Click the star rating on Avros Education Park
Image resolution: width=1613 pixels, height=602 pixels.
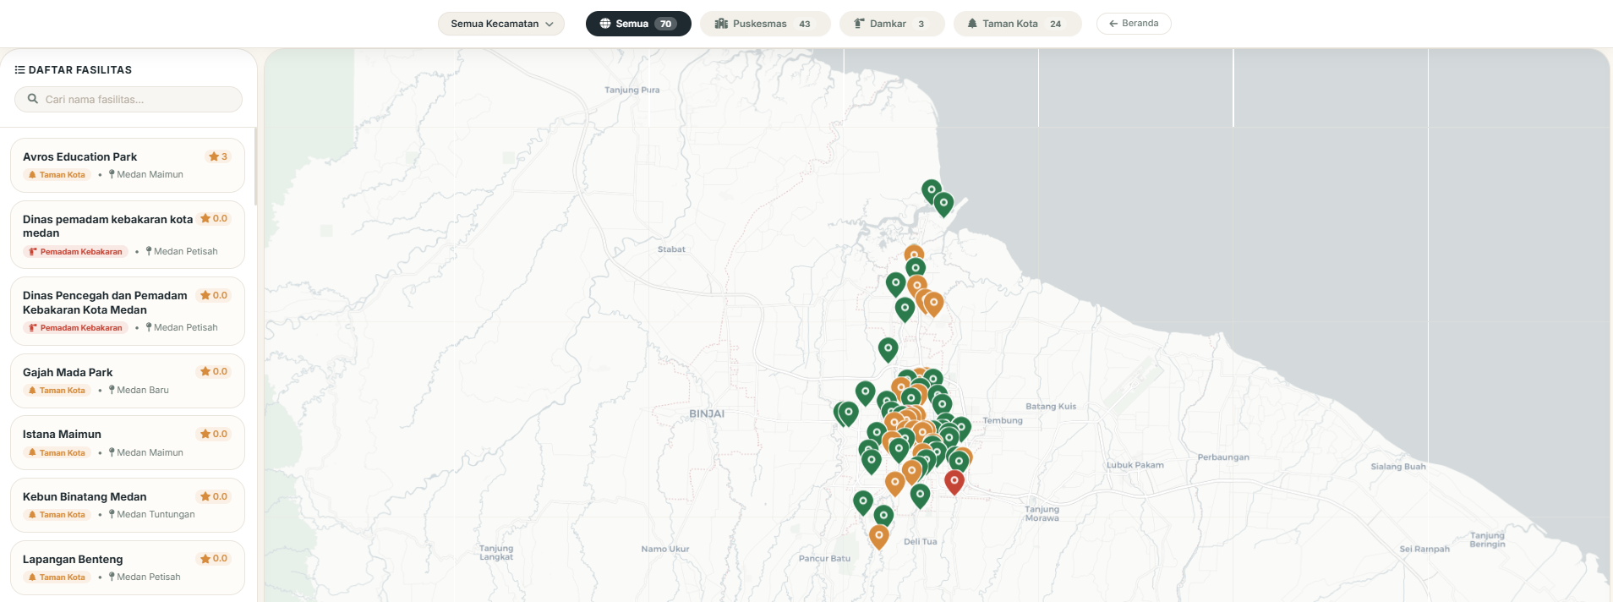tap(218, 156)
